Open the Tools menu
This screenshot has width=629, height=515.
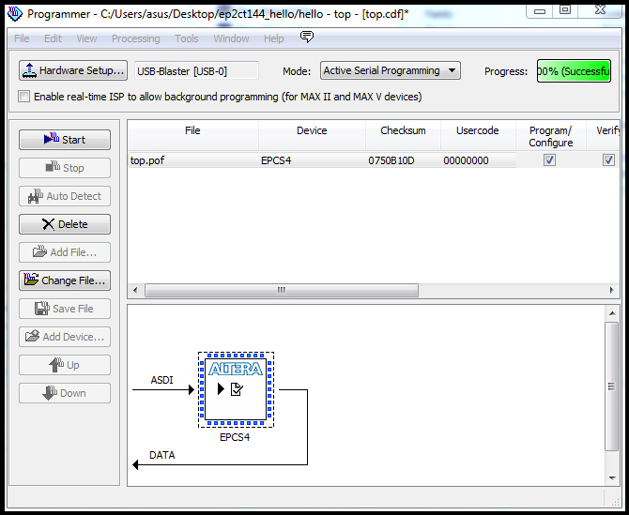point(187,38)
